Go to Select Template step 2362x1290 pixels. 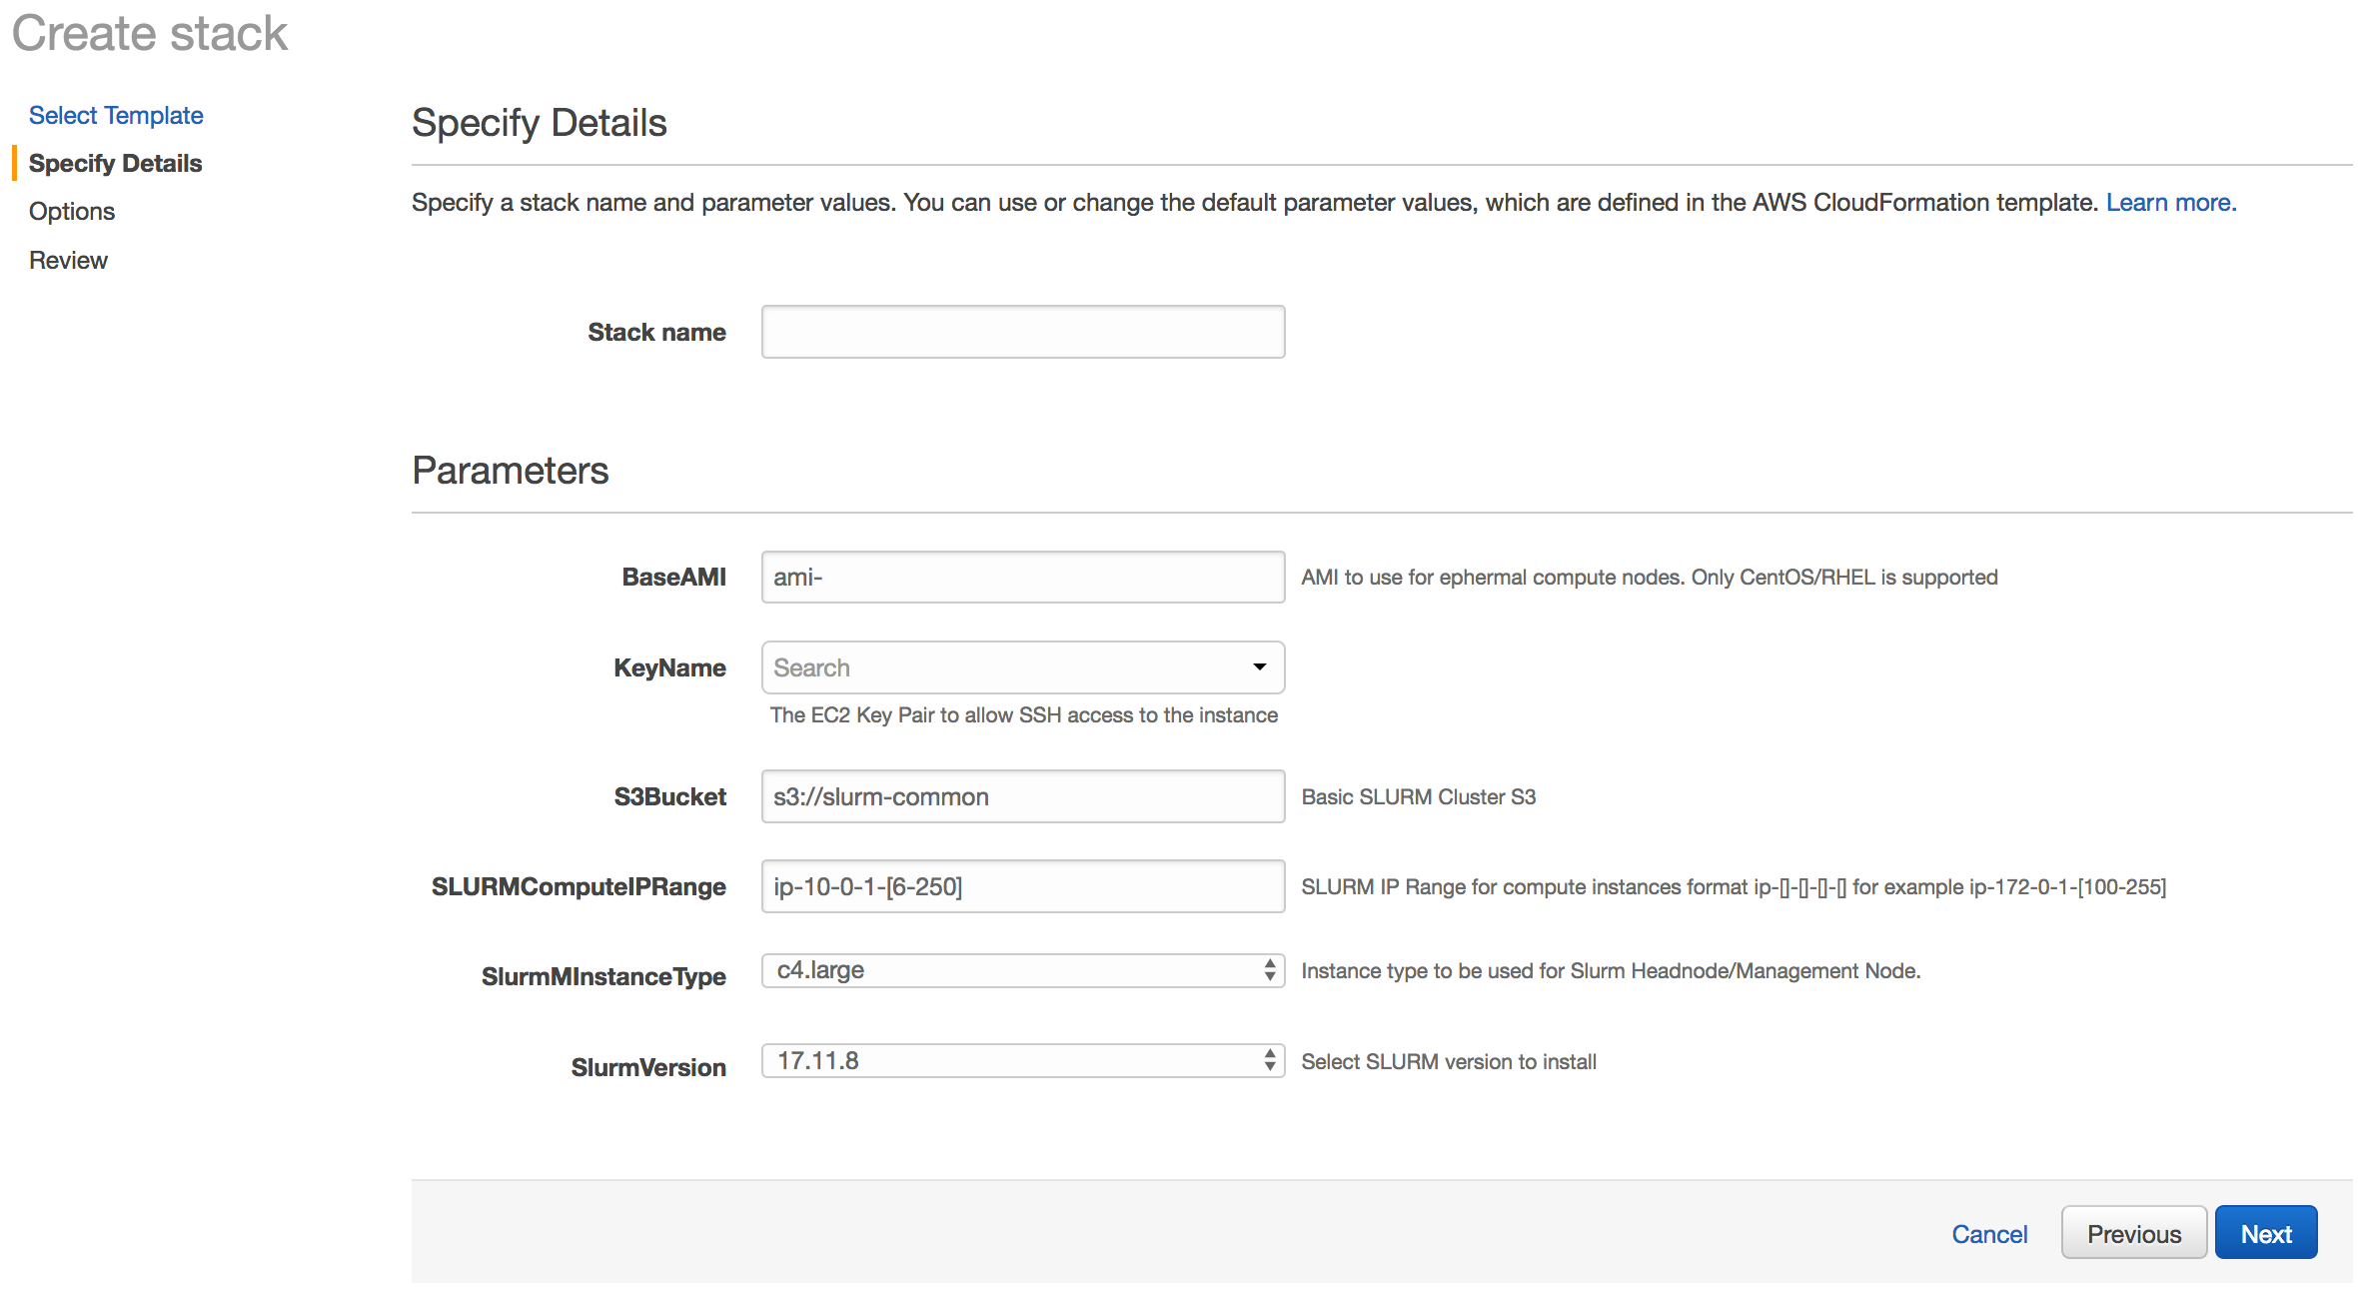pos(116,115)
